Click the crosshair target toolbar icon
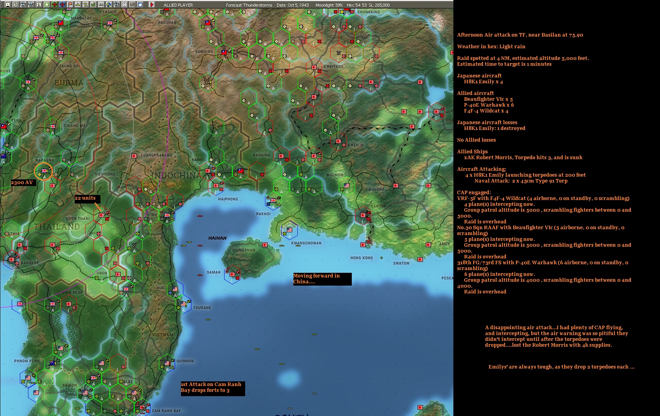Screen dimensions: 660x416 tap(117, 5)
